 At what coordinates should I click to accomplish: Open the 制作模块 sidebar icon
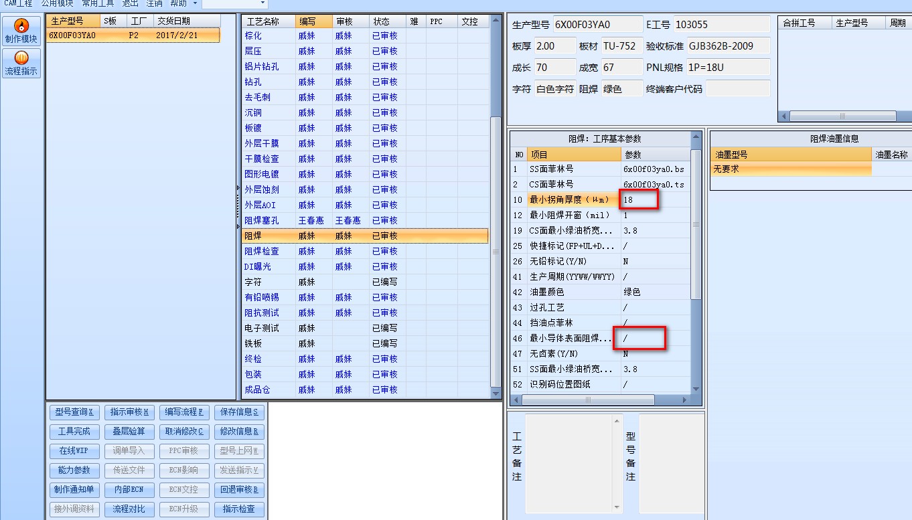pyautogui.click(x=21, y=31)
